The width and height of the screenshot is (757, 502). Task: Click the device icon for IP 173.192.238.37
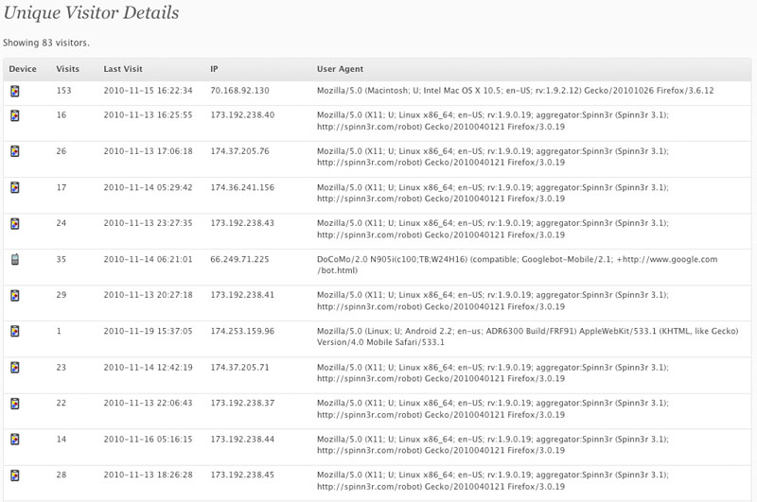[x=15, y=403]
